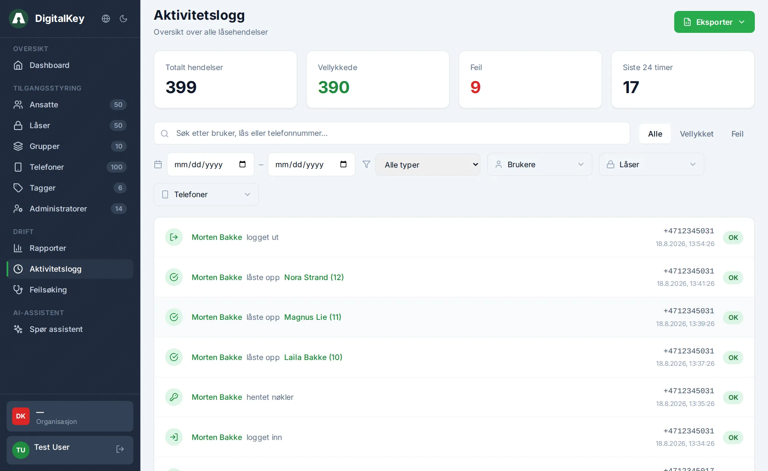Click calendar icon before date range

click(x=158, y=165)
